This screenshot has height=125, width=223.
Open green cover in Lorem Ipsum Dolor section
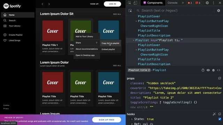80,82
